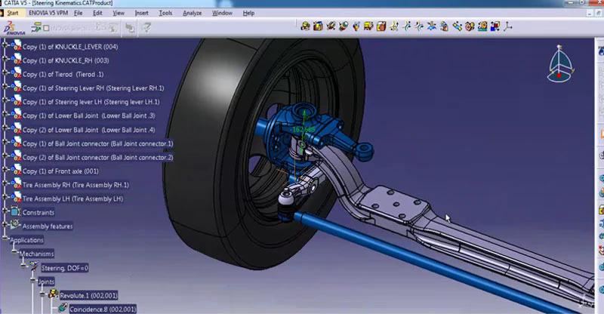
Task: Expand the Copy (1) of KNUCKLE_LEVER (004) node
Action: point(5,47)
